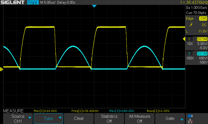Click the channel 1 5.00V/ scale value
Image resolution: width=208 pixels, height=124 pixels.
coord(202,44)
